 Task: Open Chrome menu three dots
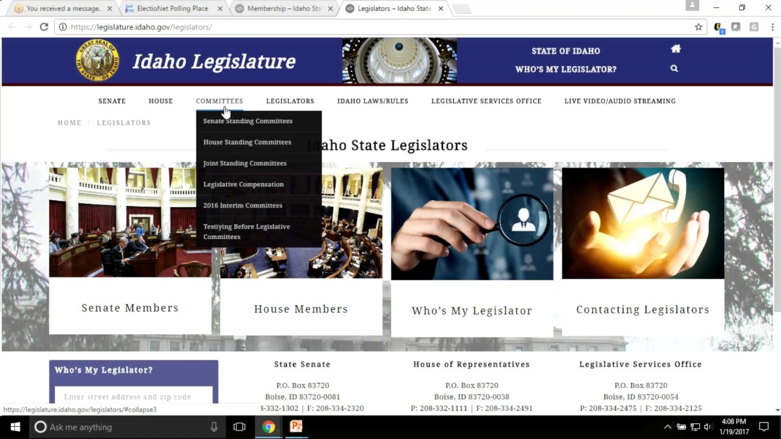772,27
